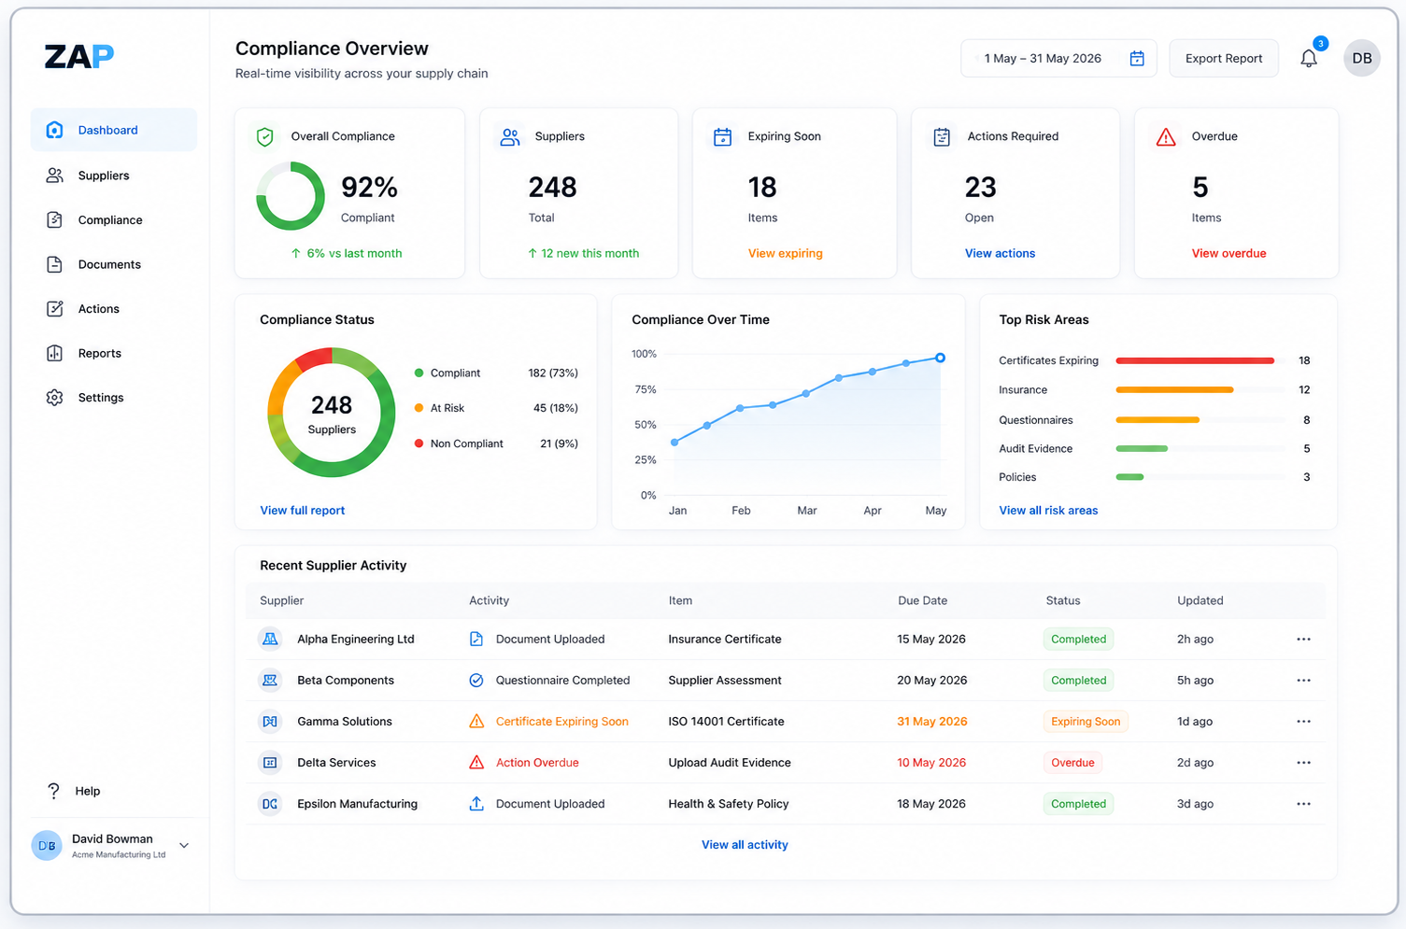Click the Certificate Expiring Soon warning icon

476,721
